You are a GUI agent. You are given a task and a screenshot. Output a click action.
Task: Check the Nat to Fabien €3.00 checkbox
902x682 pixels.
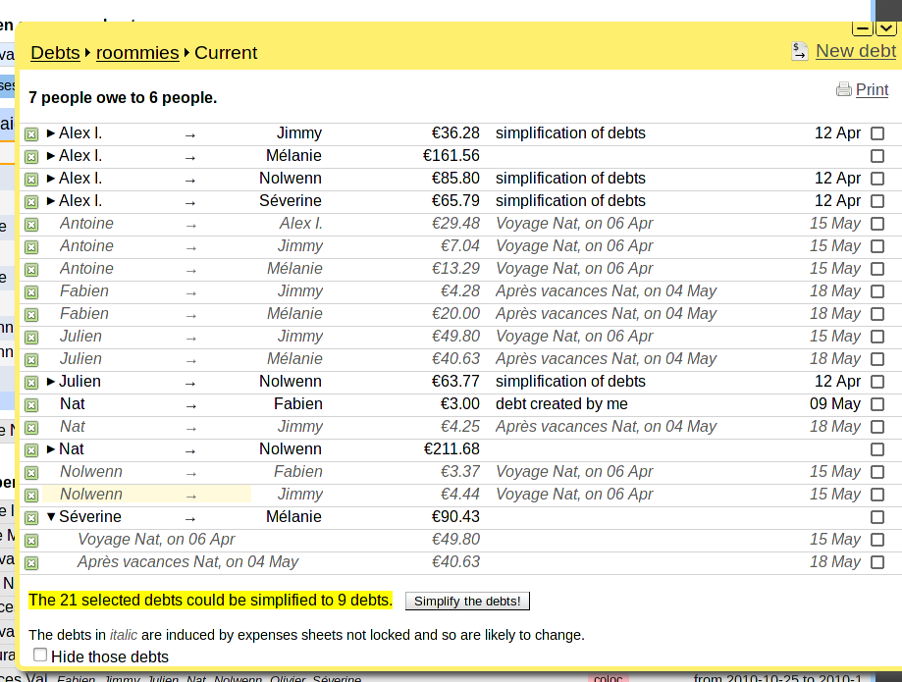[x=877, y=404]
